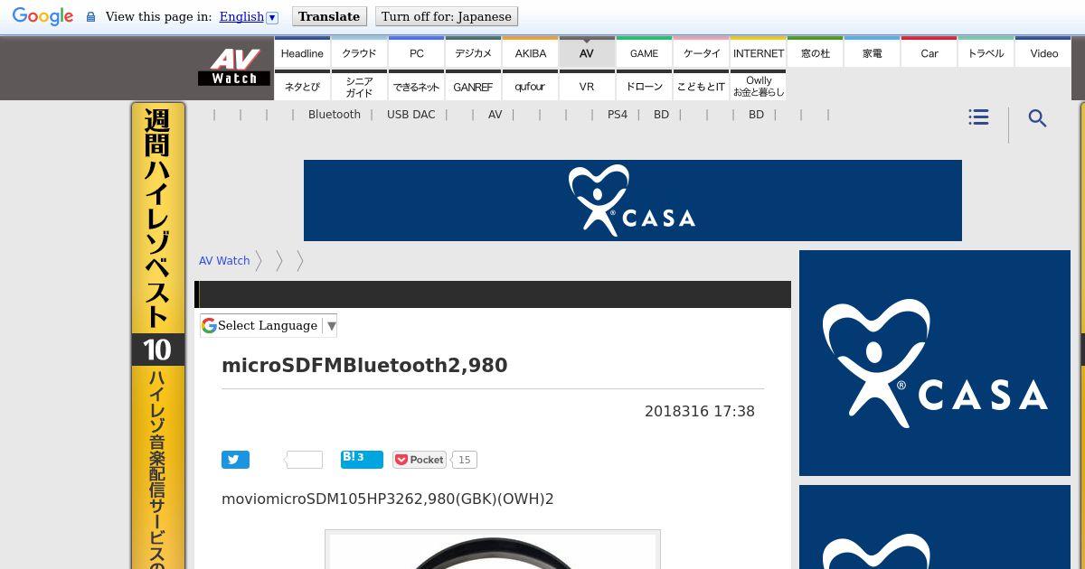
Task: Open the English language dropdown
Action: pyautogui.click(x=249, y=16)
